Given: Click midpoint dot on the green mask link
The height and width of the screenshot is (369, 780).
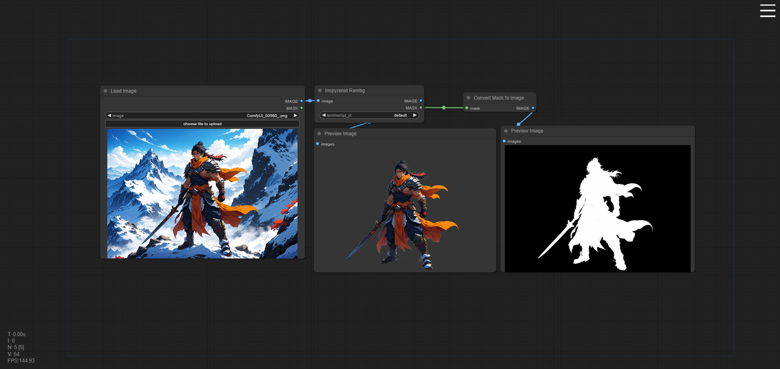Looking at the screenshot, I should 444,108.
